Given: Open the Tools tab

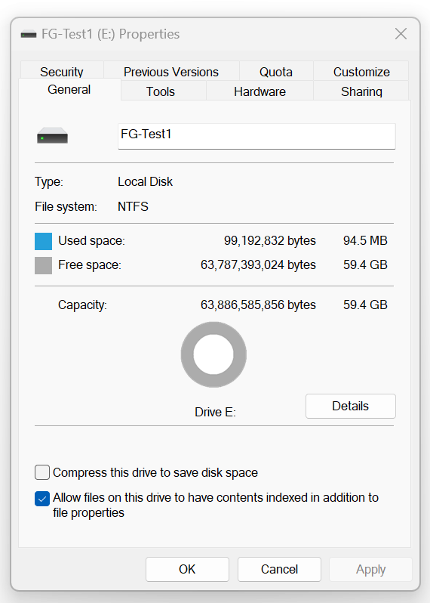Looking at the screenshot, I should point(161,91).
